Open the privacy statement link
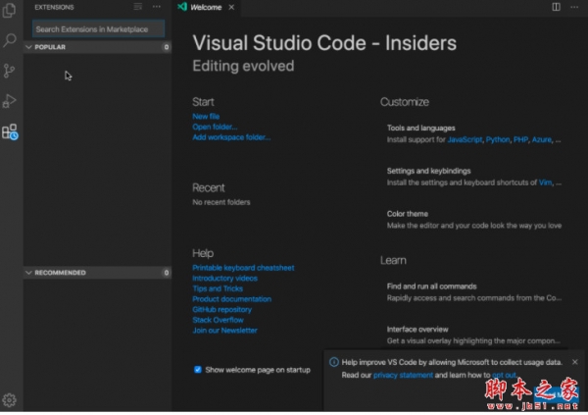Image resolution: width=588 pixels, height=415 pixels. (x=403, y=375)
